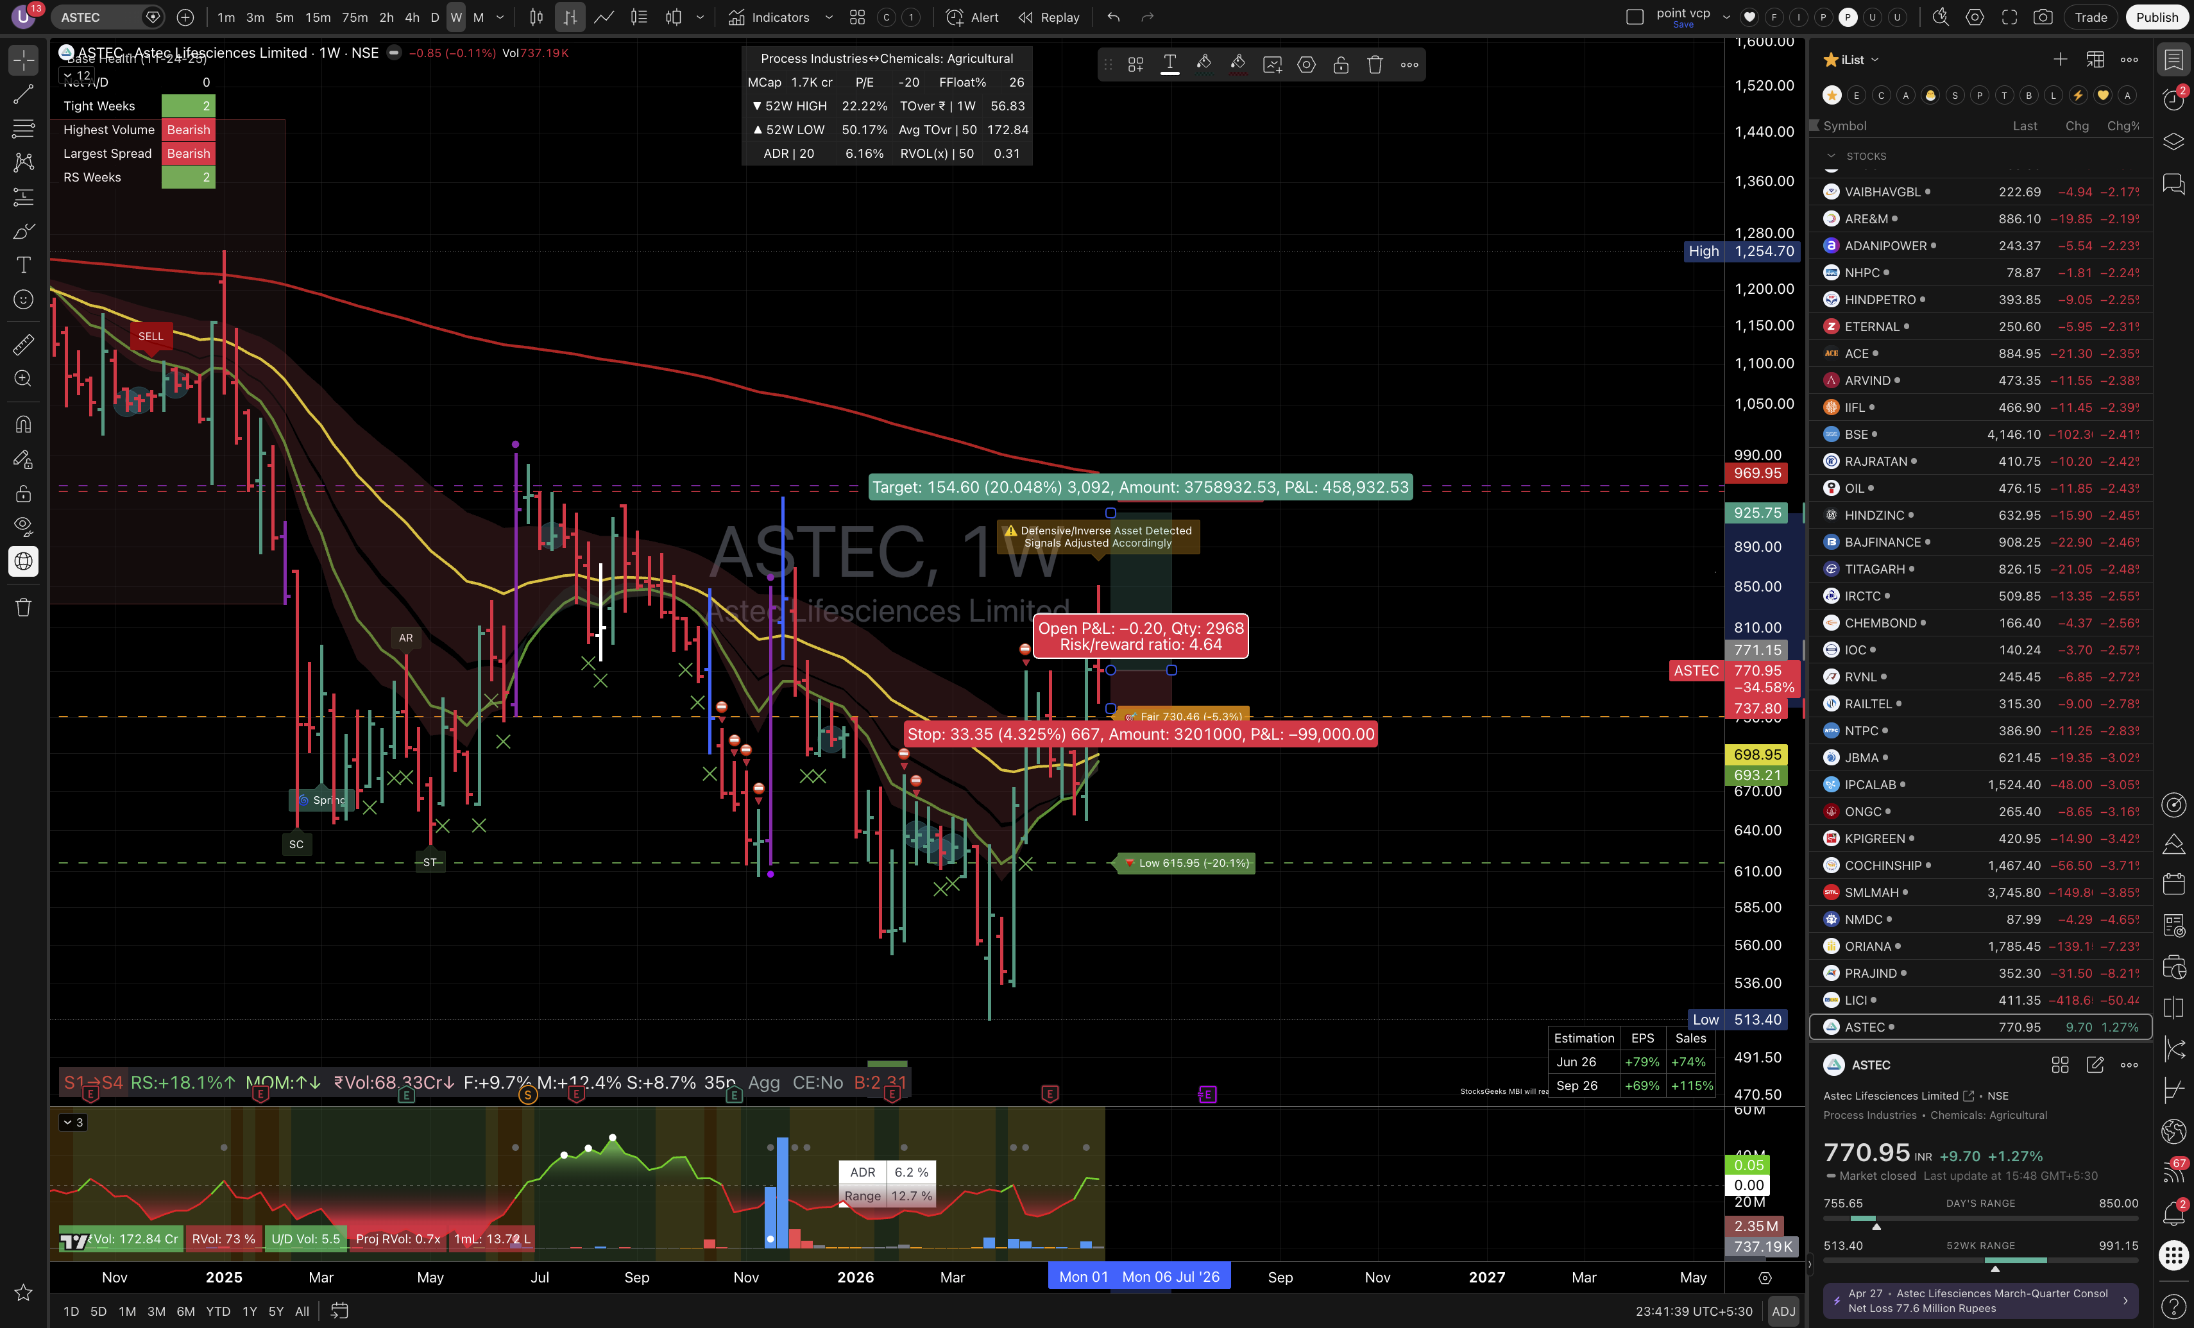Screen dimensions: 2194x1328
Task: Delete selected drawing via floating toolbar trash
Action: pos(1375,64)
